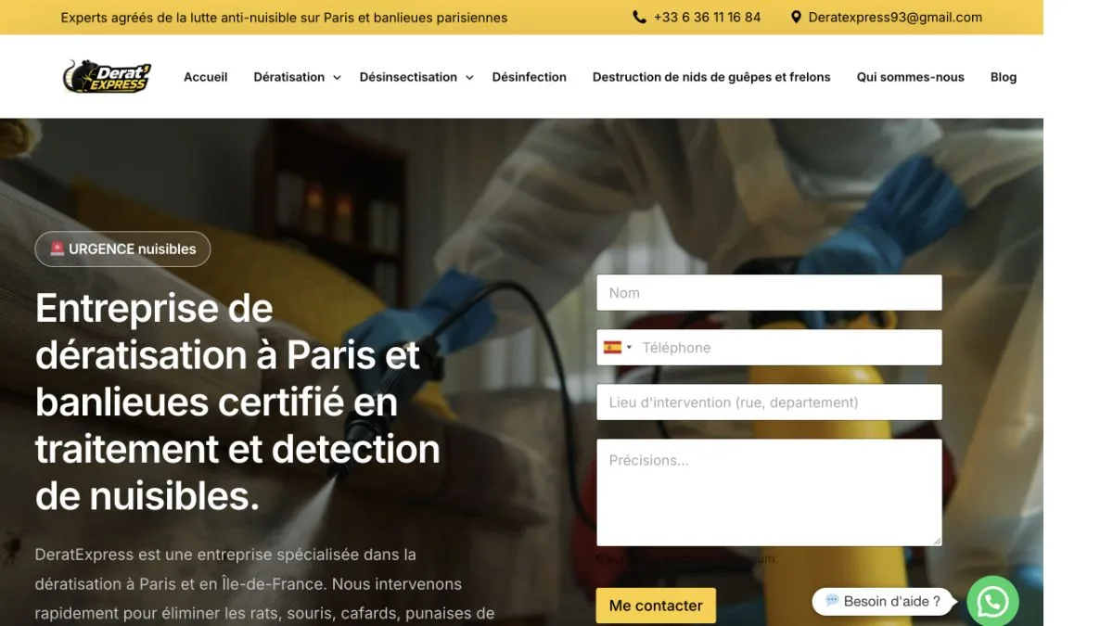
Task: Open the Dératisation menu item
Action: pos(289,77)
